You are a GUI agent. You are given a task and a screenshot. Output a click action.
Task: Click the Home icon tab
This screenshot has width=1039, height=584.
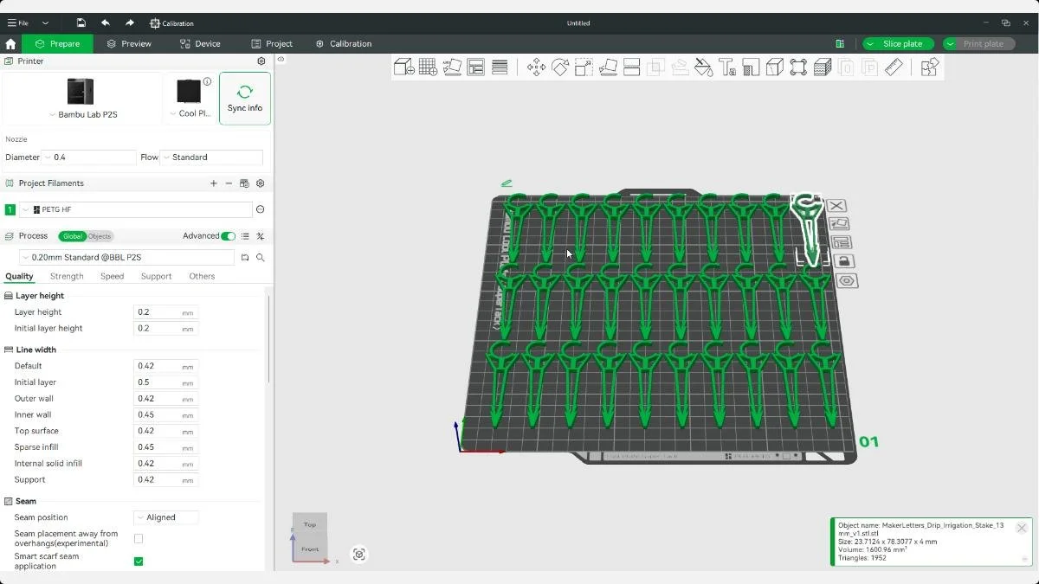tap(10, 43)
